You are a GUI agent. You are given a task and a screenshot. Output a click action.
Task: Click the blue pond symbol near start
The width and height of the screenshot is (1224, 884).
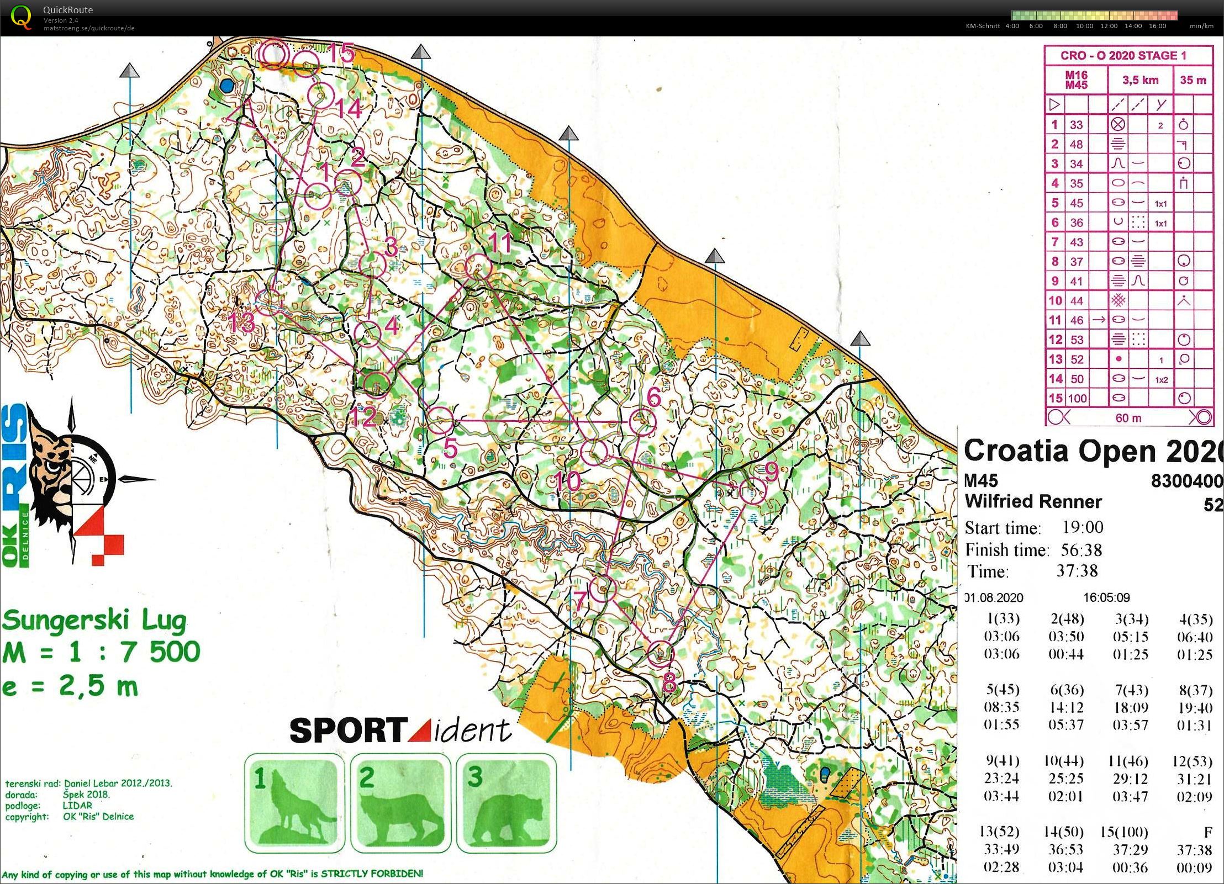(x=226, y=86)
